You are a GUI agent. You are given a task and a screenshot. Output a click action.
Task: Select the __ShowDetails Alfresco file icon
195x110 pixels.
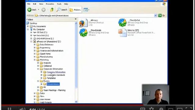pyautogui.click(x=83, y=33)
